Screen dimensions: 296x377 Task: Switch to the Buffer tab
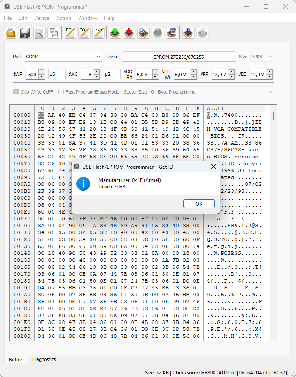click(16, 359)
